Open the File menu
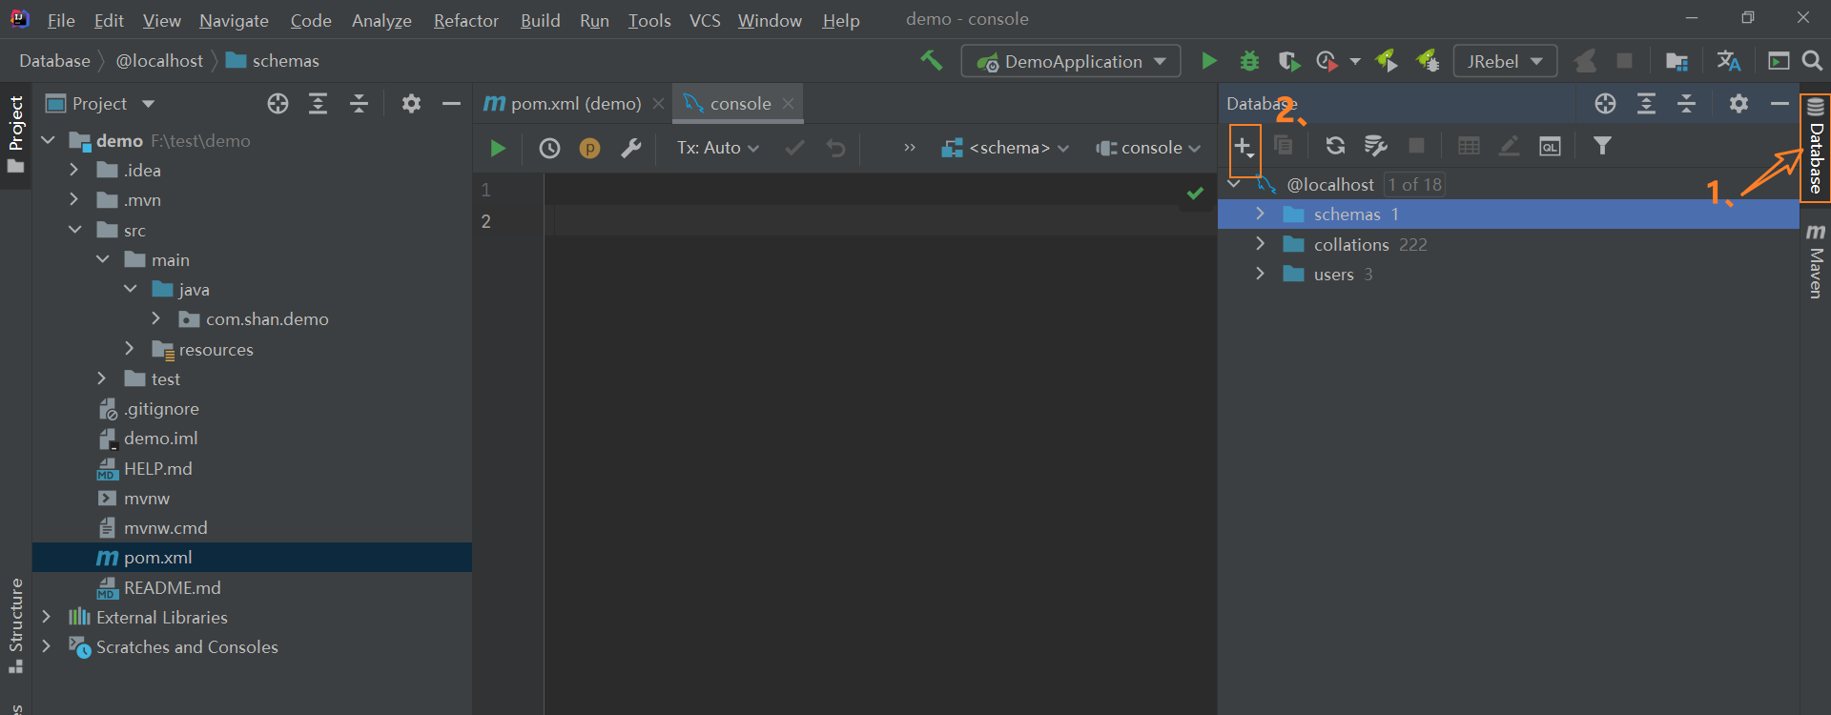Screen dimensions: 1831x715 (61, 20)
